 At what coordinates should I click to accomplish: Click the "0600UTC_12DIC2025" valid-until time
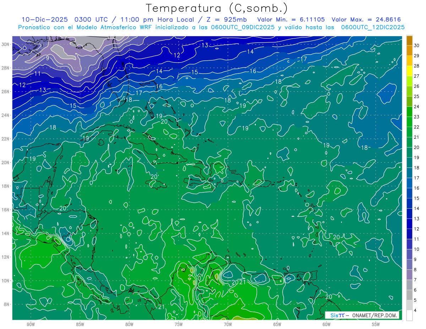[x=372, y=27]
